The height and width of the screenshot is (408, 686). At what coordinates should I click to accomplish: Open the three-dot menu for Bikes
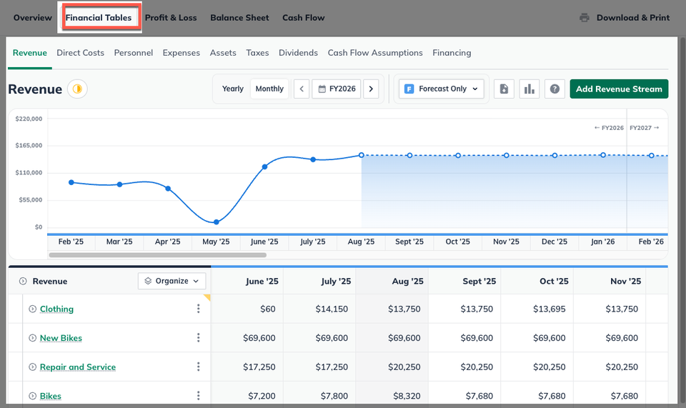[x=198, y=395]
